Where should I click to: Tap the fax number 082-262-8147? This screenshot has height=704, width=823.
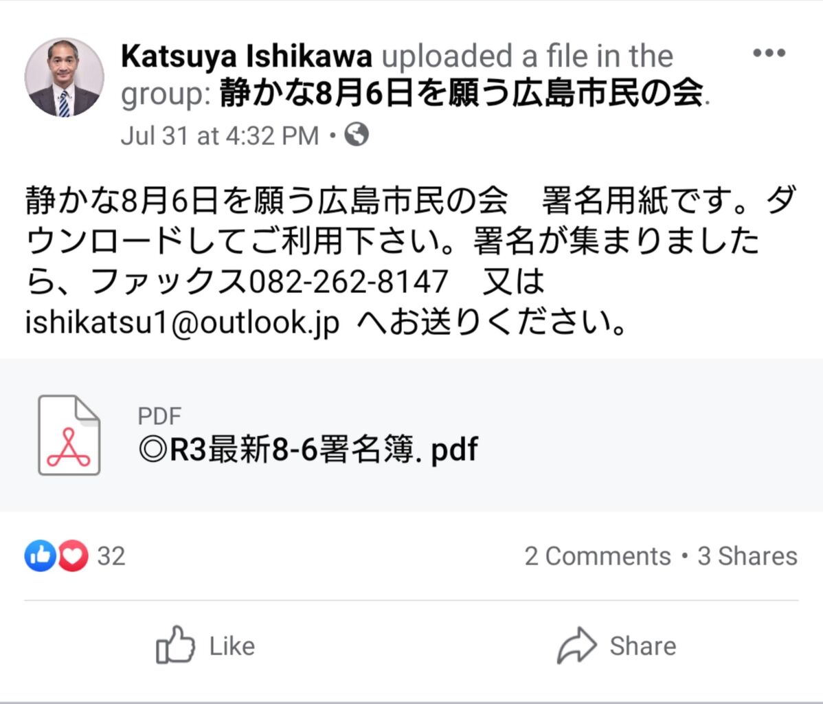pyautogui.click(x=348, y=282)
